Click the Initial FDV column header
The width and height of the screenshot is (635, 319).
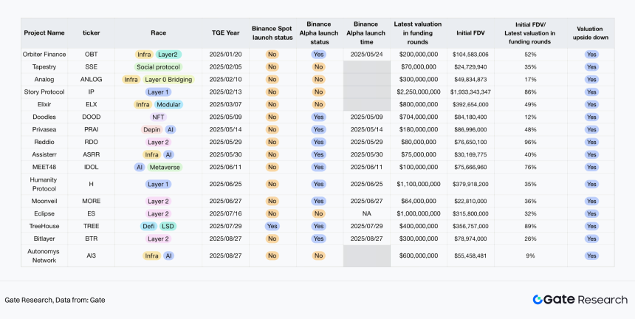(470, 32)
